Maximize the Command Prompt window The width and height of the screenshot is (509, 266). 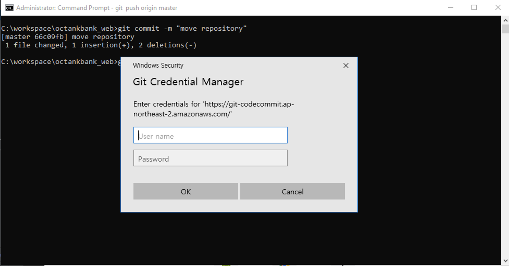click(474, 8)
